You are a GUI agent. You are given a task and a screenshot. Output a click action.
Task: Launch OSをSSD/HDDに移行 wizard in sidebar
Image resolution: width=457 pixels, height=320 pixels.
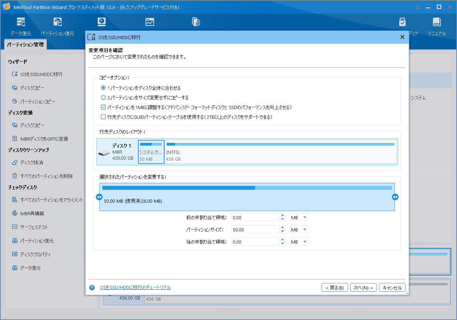point(37,74)
